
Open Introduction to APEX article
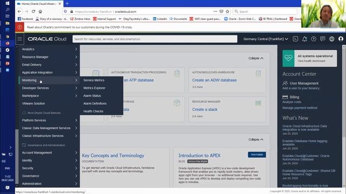199,156
